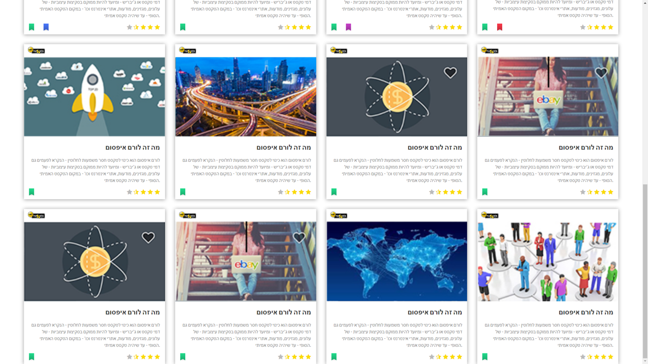Toggle heart on middle-row ebay stairs card
This screenshot has height=364, width=648.
pos(601,73)
